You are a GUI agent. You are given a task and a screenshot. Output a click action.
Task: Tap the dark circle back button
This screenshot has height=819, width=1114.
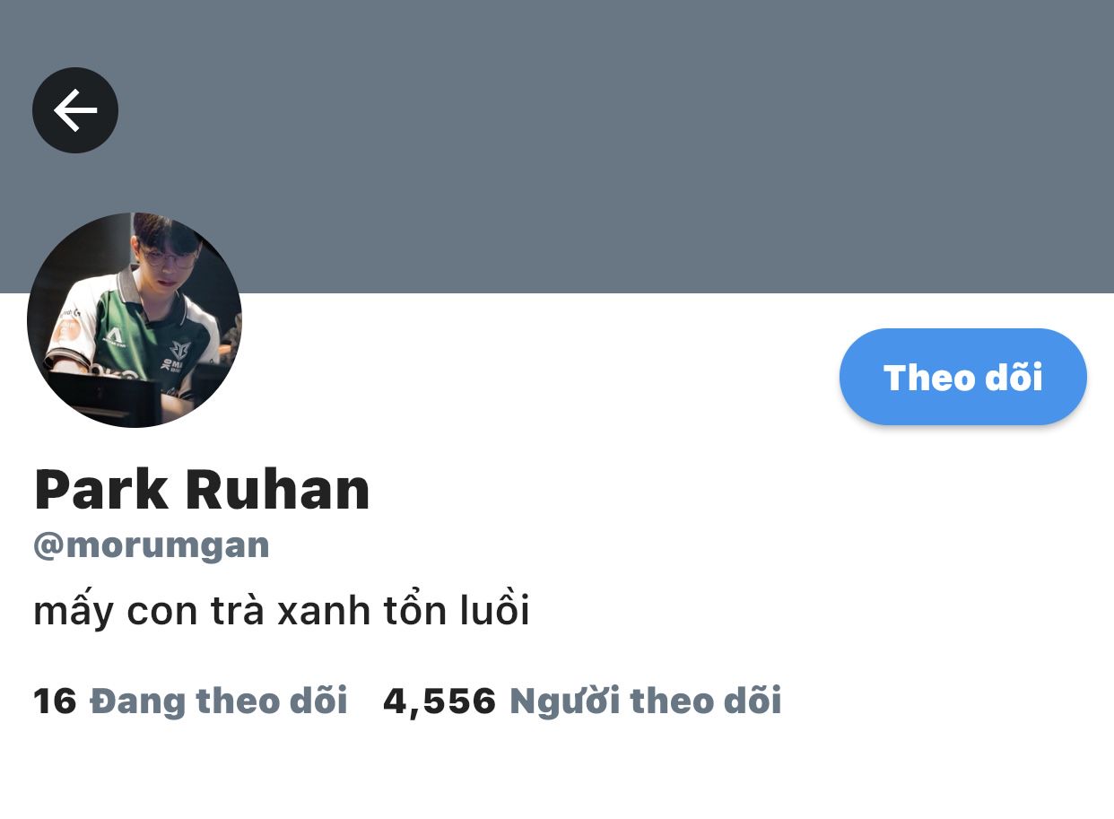(75, 110)
